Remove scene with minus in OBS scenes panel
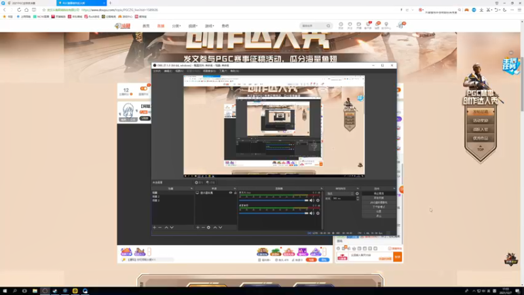Screen dimensions: 524x295 (x=160, y=227)
